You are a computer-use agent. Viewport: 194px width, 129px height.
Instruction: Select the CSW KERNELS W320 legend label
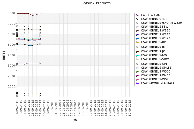pyautogui.click(x=155, y=38)
